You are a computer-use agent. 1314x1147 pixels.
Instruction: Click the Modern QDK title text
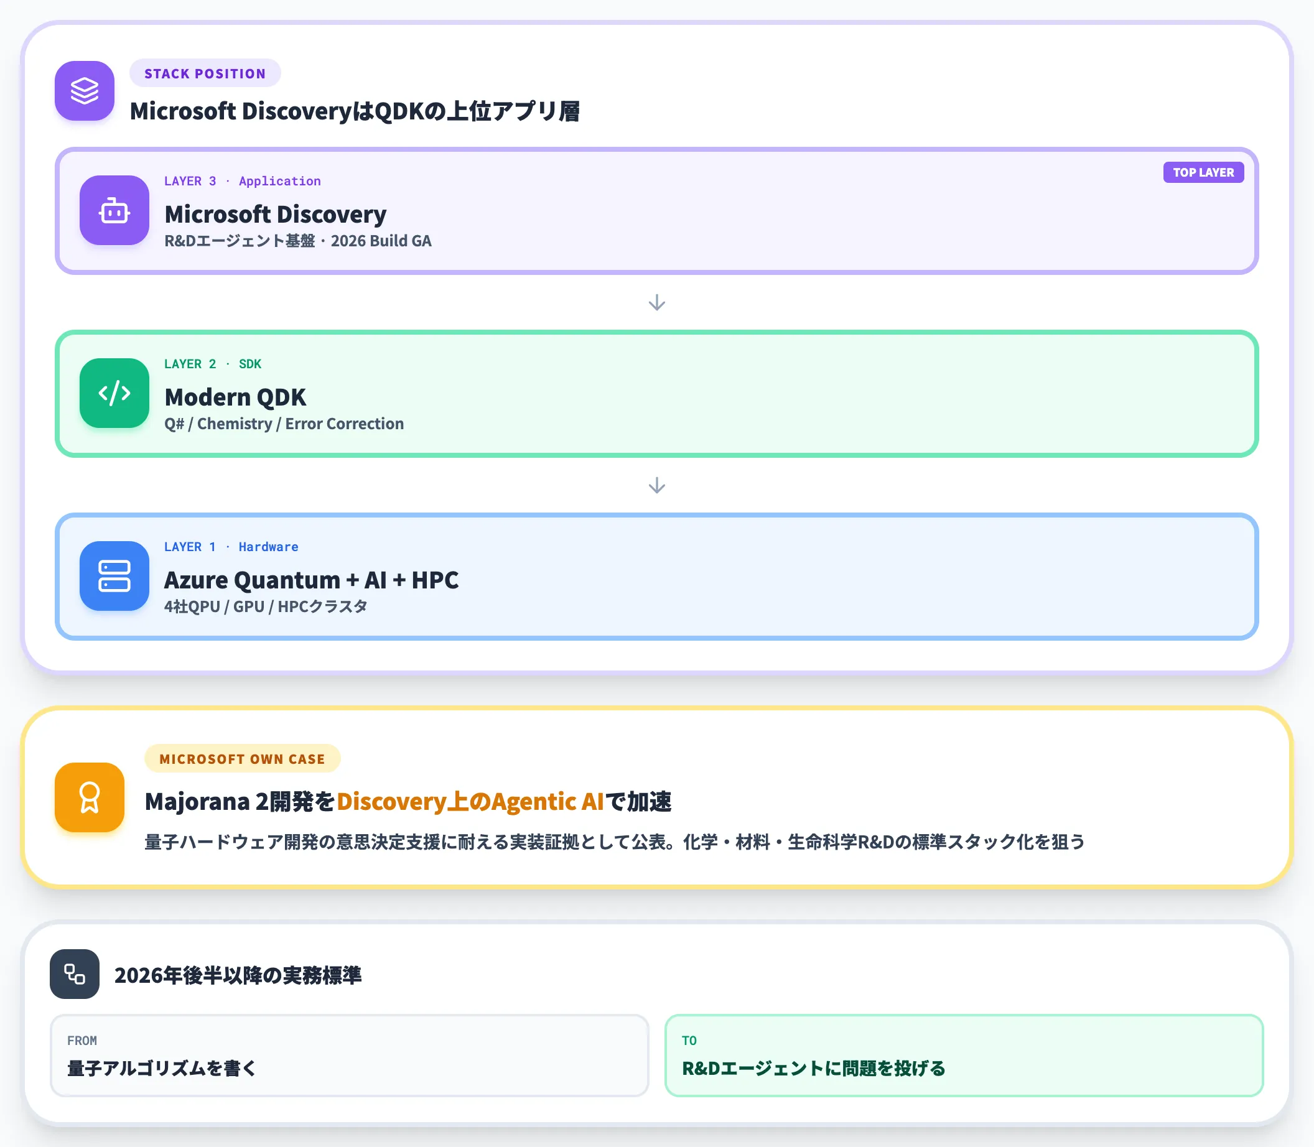[x=236, y=397]
